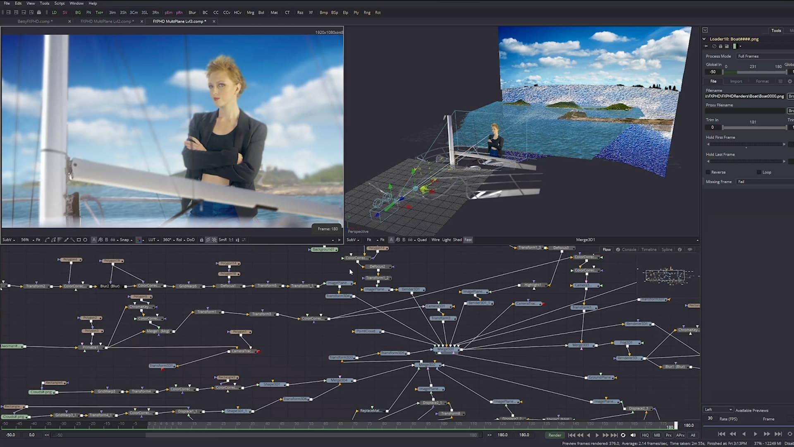Enable the Loop checkbox
The image size is (794, 447).
tap(759, 172)
